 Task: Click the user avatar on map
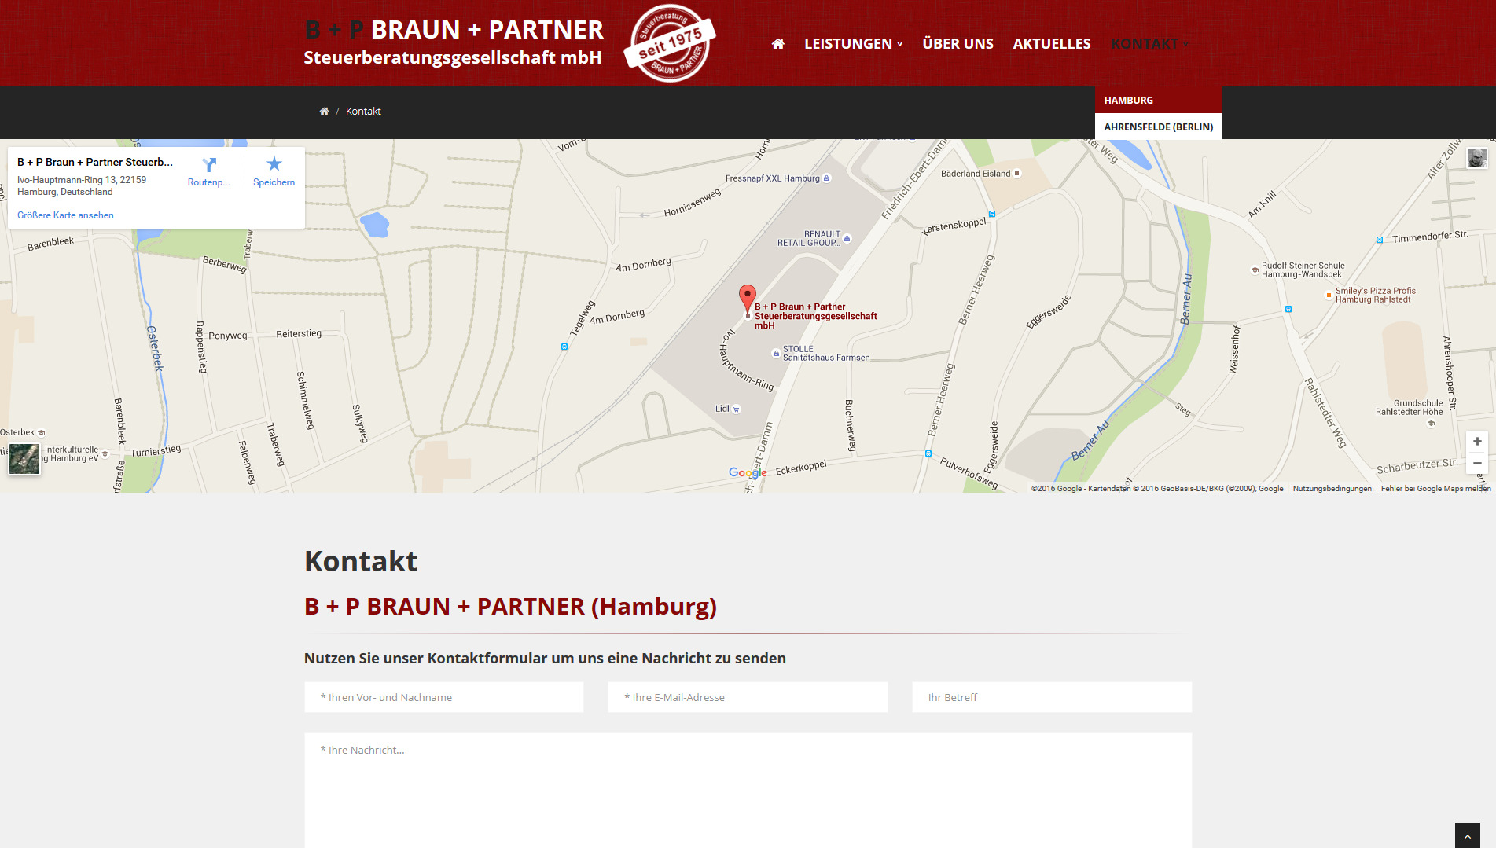[x=1476, y=158]
